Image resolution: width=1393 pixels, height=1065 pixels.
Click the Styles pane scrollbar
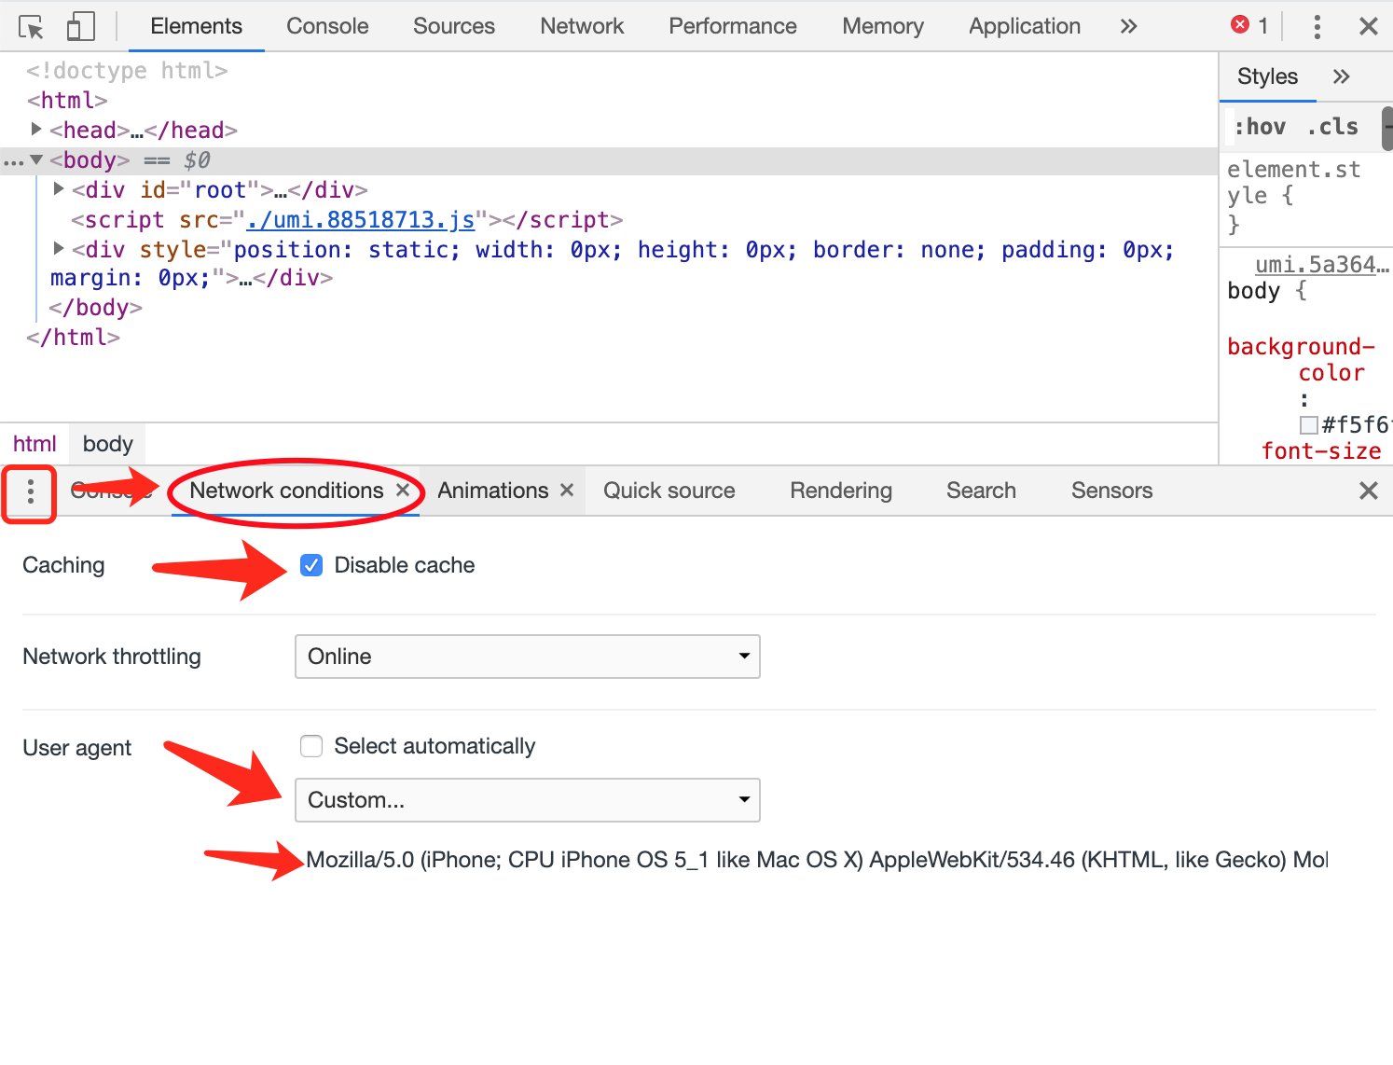click(1387, 129)
